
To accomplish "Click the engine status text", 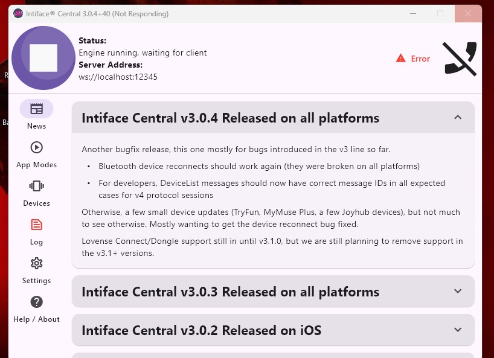I will [143, 53].
